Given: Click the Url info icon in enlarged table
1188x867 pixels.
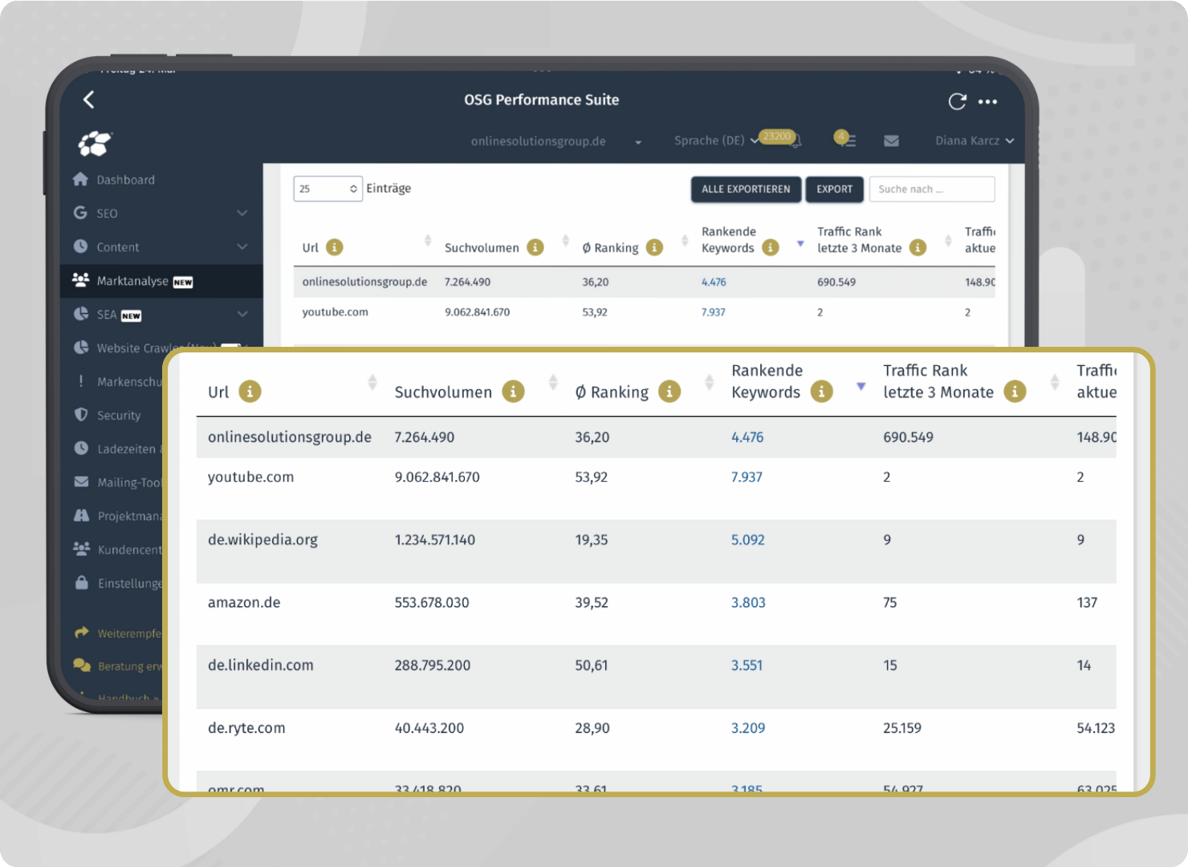Looking at the screenshot, I should tap(250, 391).
